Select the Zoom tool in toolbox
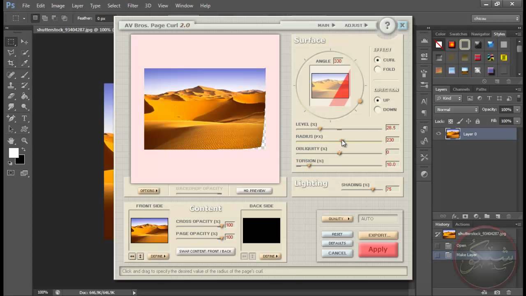The width and height of the screenshot is (526, 296). (x=25, y=141)
